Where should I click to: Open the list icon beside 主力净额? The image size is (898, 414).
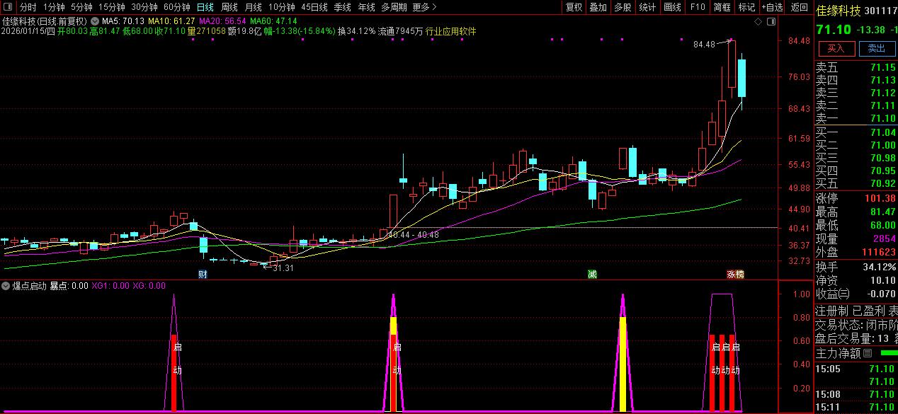click(868, 352)
